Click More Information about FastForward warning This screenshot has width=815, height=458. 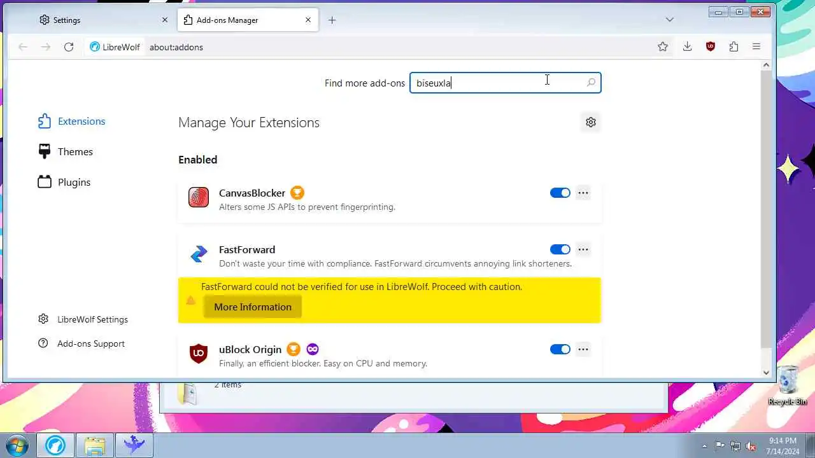tap(253, 307)
